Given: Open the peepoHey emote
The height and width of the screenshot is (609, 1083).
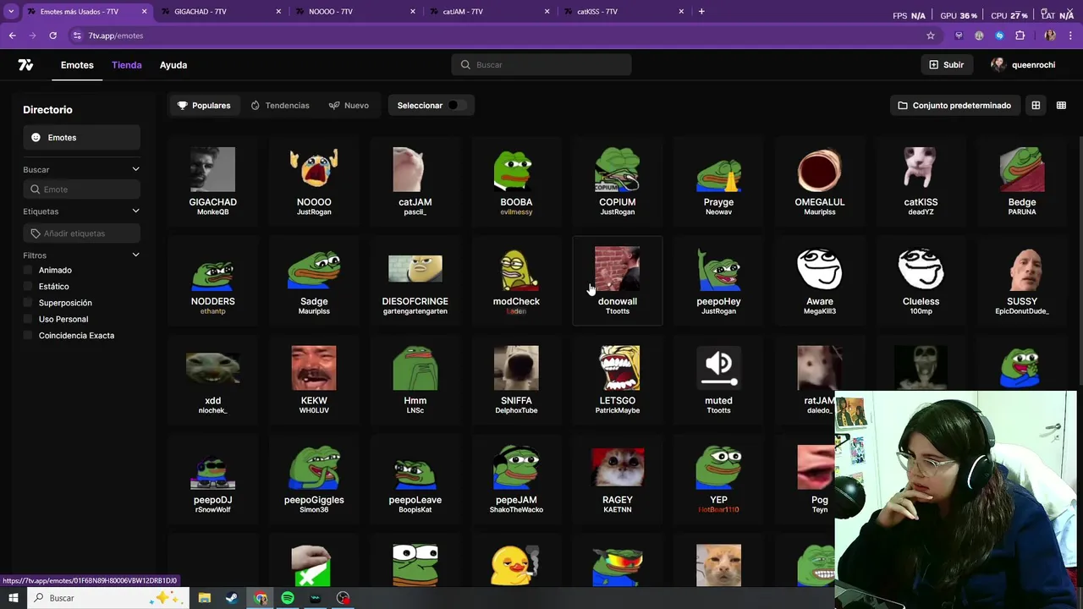Looking at the screenshot, I should (x=718, y=281).
